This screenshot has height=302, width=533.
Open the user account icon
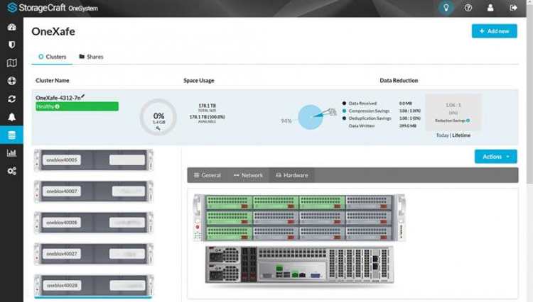[x=490, y=8]
